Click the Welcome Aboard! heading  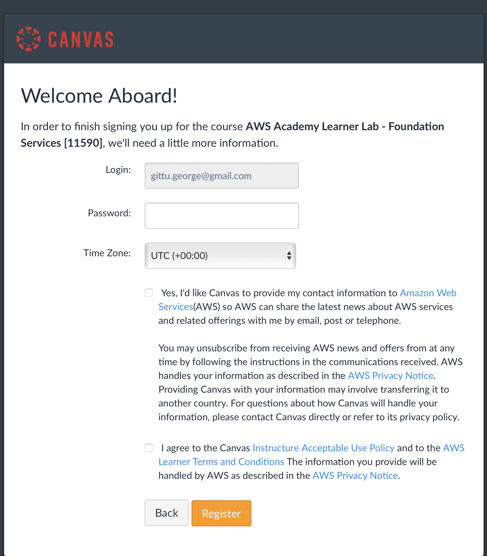[99, 96]
